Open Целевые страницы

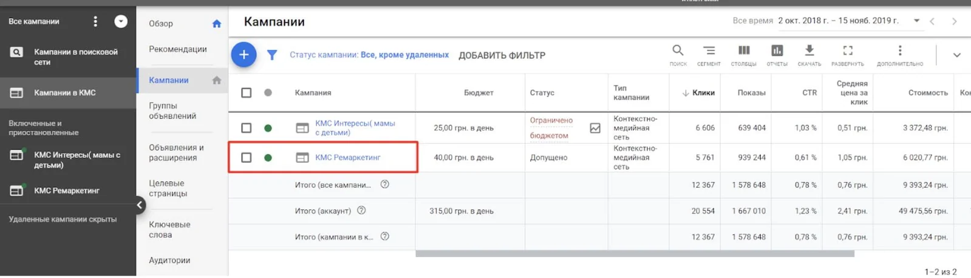pos(168,188)
